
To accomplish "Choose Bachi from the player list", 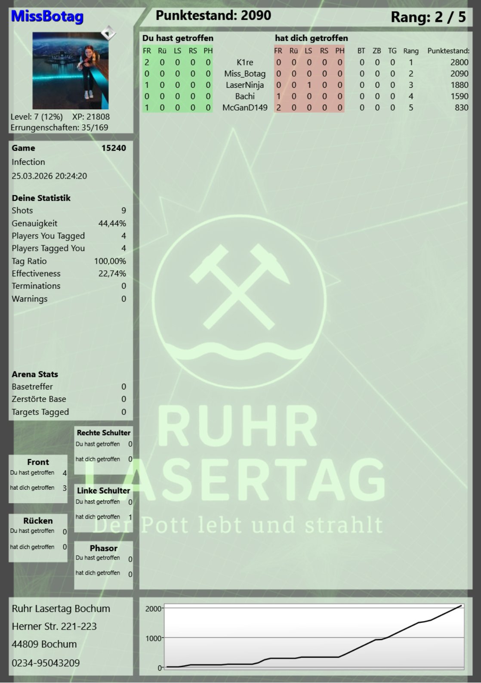I will (x=245, y=96).
